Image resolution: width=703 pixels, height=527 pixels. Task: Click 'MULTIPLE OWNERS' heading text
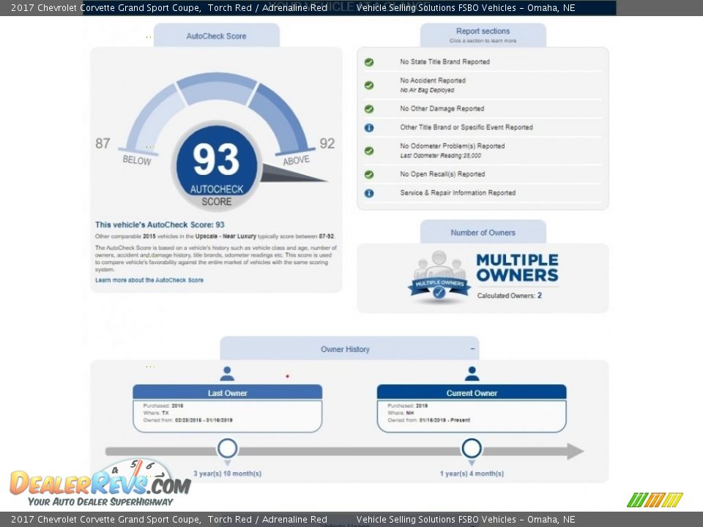(517, 268)
